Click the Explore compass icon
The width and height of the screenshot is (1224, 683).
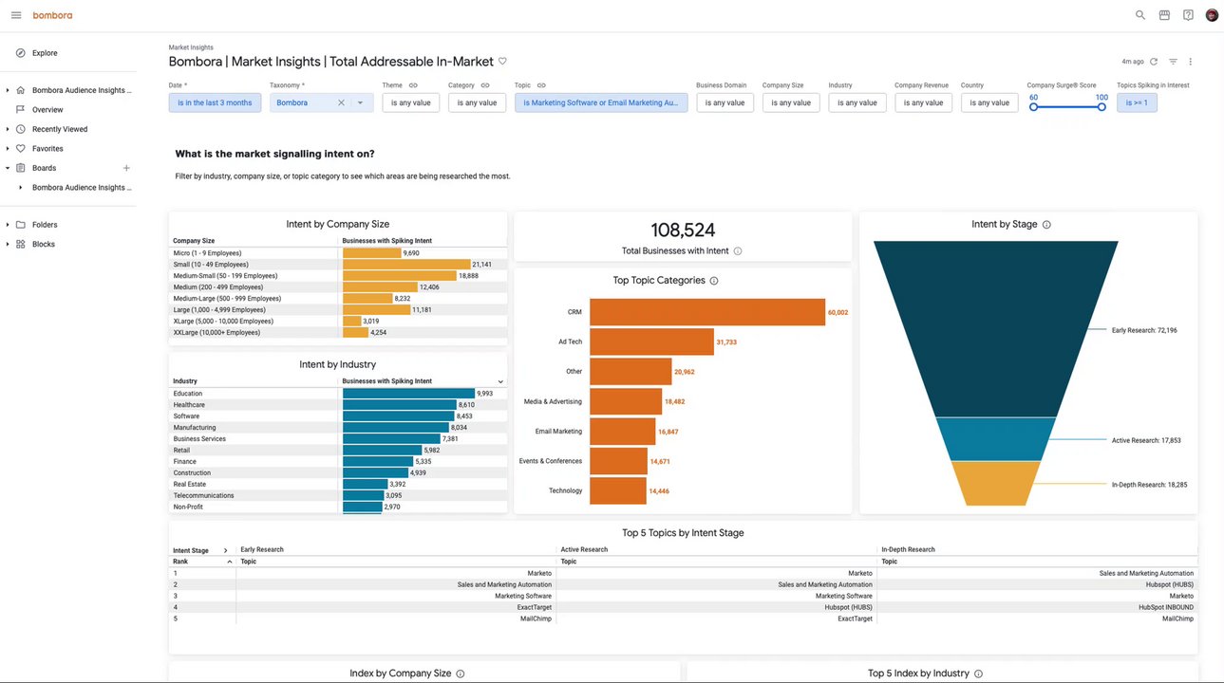tap(21, 53)
